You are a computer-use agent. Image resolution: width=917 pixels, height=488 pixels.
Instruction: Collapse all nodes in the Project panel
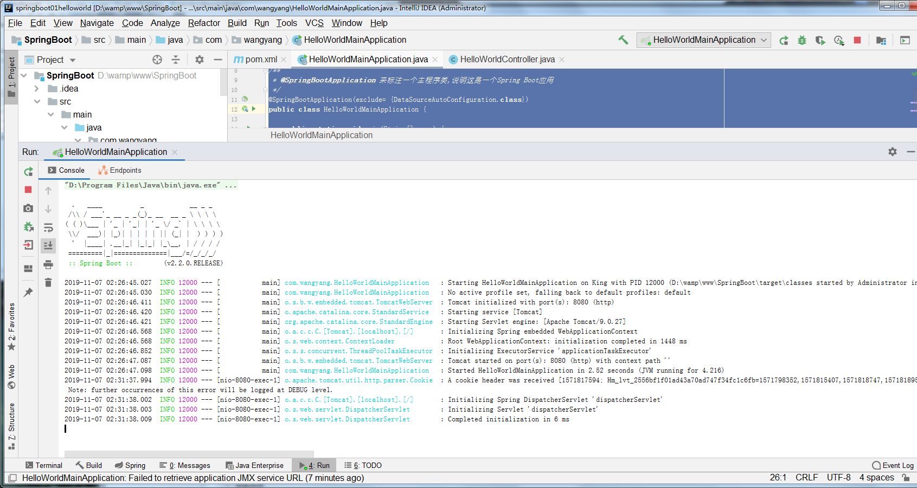175,60
